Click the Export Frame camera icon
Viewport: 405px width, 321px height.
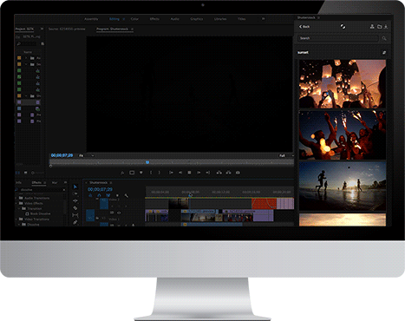238,173
